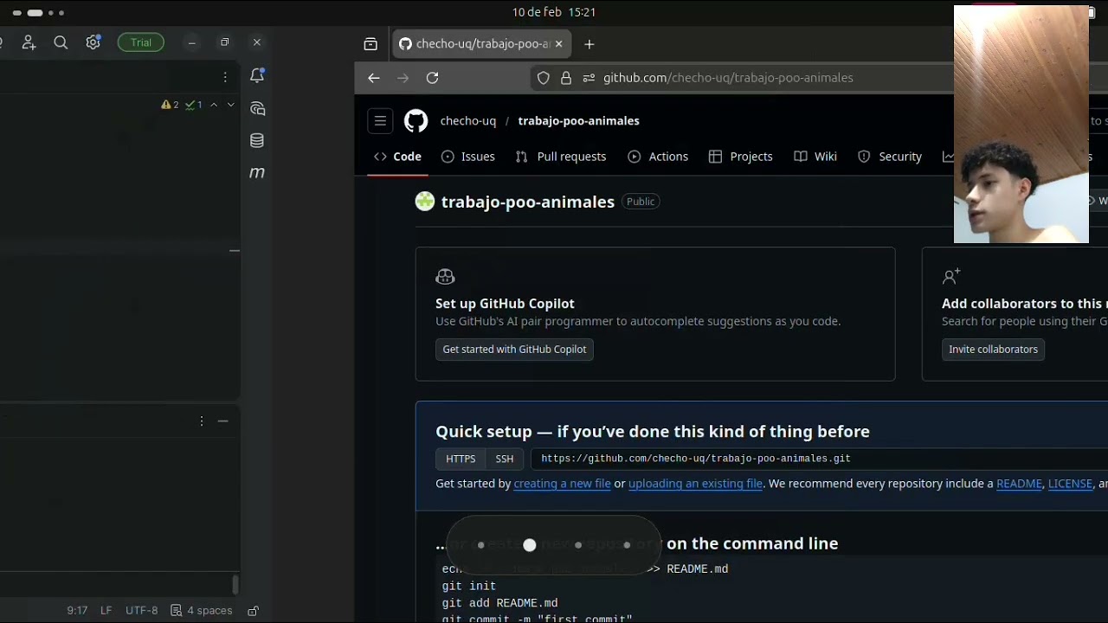The image size is (1108, 623).
Task: Switch to the Security tab
Action: (890, 157)
